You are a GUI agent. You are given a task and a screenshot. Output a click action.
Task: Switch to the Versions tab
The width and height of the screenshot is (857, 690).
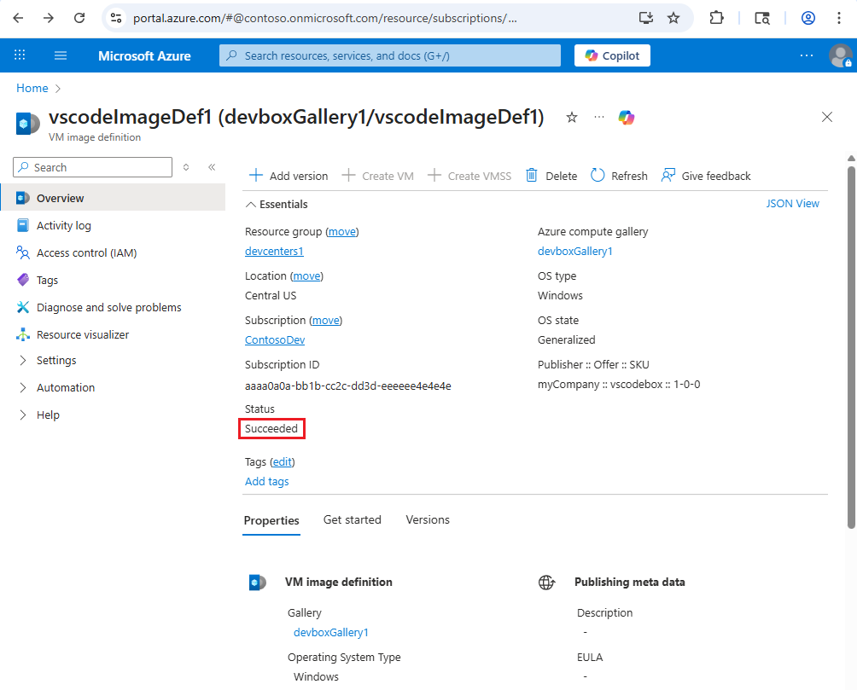(x=428, y=519)
